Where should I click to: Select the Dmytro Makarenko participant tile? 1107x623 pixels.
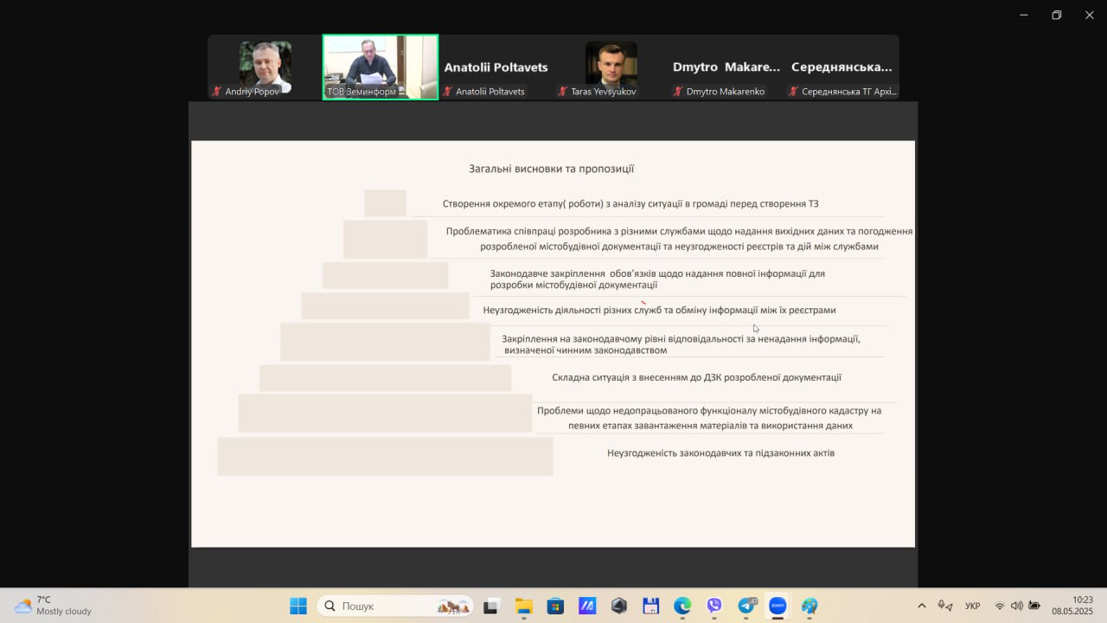pos(726,67)
